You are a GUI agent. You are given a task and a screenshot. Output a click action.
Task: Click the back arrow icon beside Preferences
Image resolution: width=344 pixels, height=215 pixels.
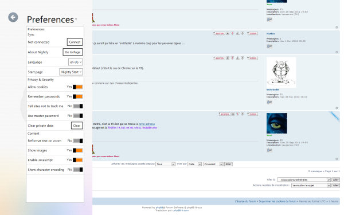(13, 17)
